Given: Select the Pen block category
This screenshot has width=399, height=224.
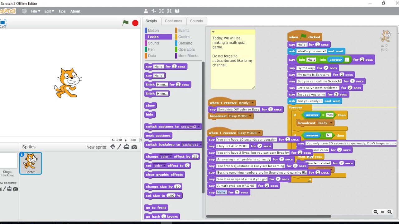Looking at the screenshot, I should 158,49.
